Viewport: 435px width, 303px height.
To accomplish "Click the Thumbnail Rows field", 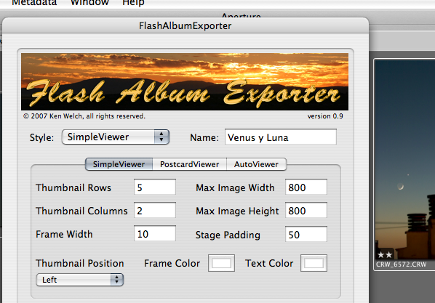I will click(x=155, y=187).
